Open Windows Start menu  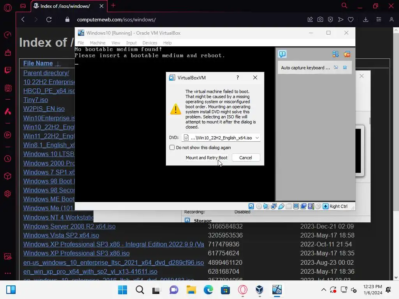(122, 290)
